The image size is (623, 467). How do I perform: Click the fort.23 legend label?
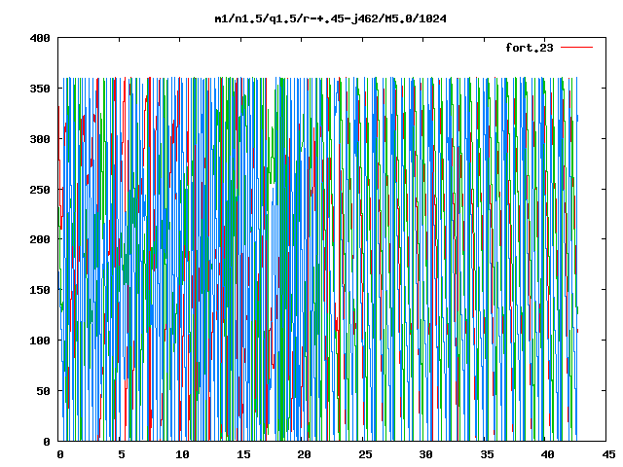pos(530,48)
